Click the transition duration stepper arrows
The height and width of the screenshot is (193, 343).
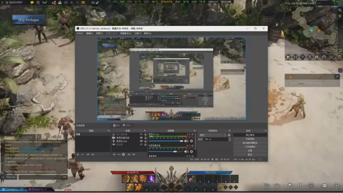point(229,139)
